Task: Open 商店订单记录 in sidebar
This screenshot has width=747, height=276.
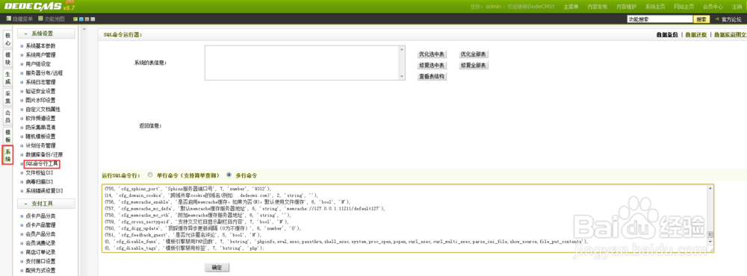Action: pos(40,252)
